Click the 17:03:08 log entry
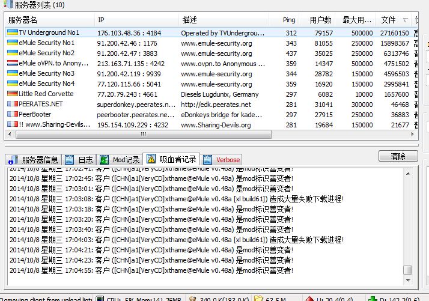Viewport: 429px width, 301px height. (177, 199)
